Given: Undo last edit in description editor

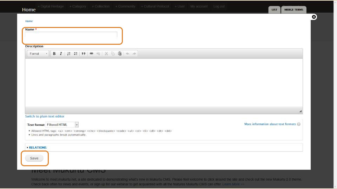Looking at the screenshot, I should point(127,54).
